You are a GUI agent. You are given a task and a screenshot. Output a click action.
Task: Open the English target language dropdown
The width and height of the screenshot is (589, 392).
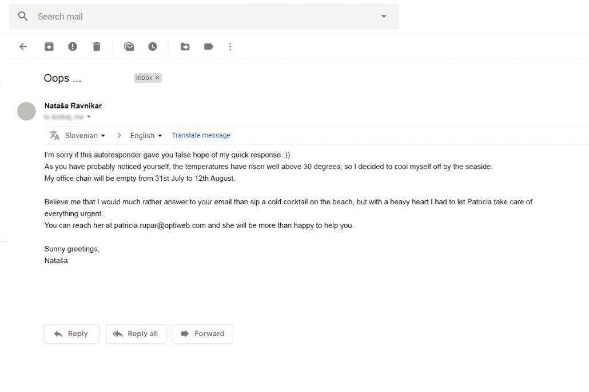146,136
